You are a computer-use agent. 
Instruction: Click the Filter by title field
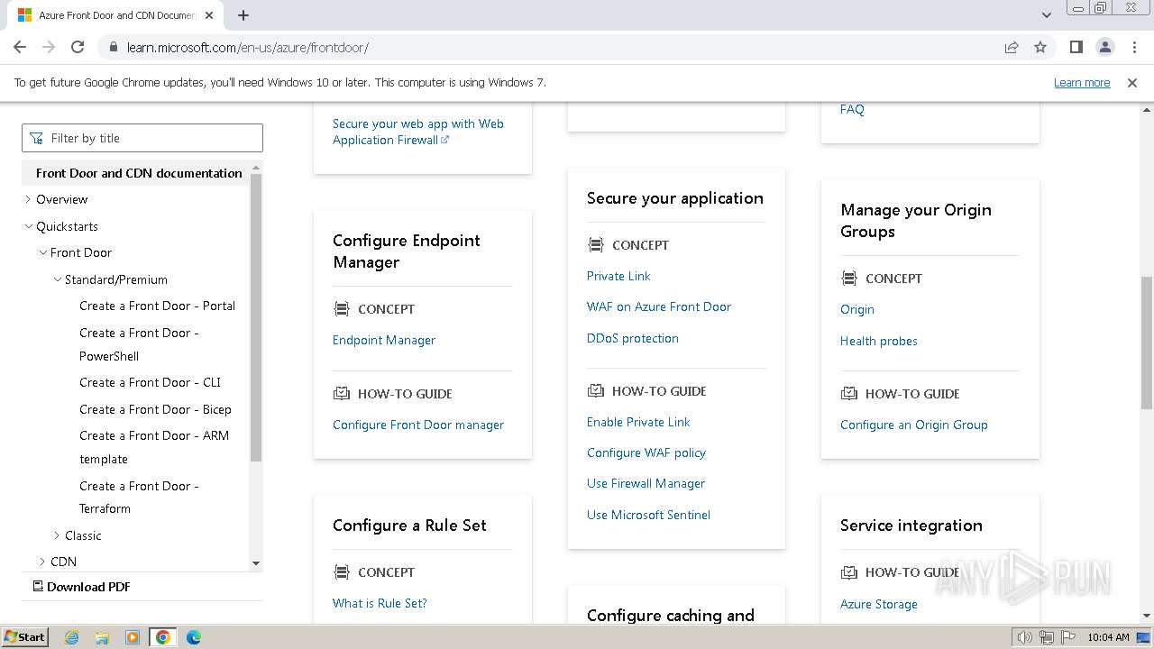(142, 138)
